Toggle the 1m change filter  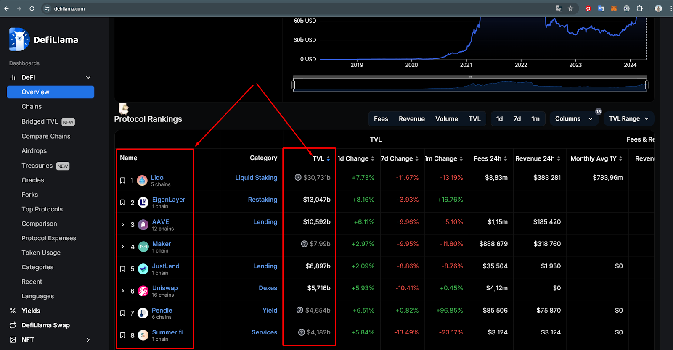535,119
